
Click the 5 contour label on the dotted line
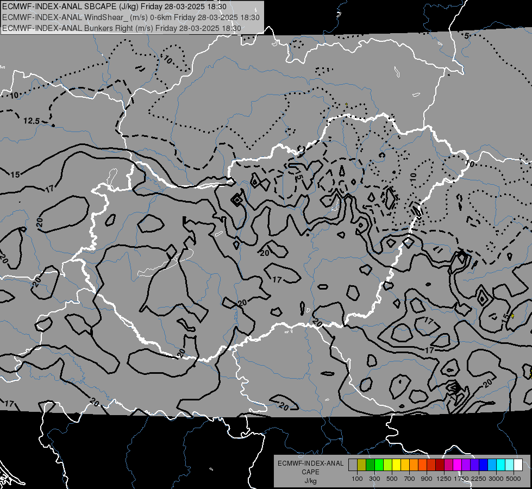coord(467,36)
